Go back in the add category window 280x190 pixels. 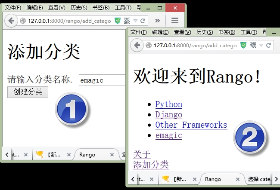click(x=11, y=21)
